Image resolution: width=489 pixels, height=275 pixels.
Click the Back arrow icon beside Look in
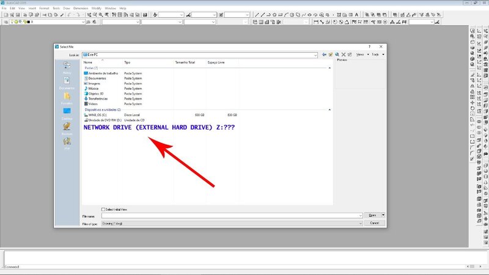324,54
